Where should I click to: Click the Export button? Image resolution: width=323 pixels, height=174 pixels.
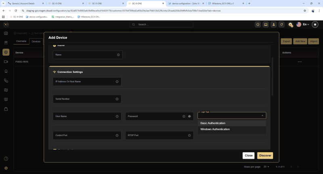tap(286, 41)
